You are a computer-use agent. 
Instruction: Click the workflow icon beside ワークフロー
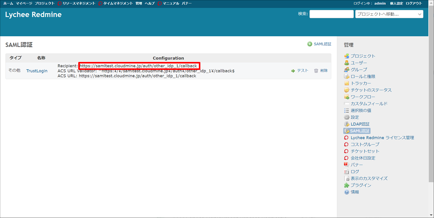pos(346,97)
